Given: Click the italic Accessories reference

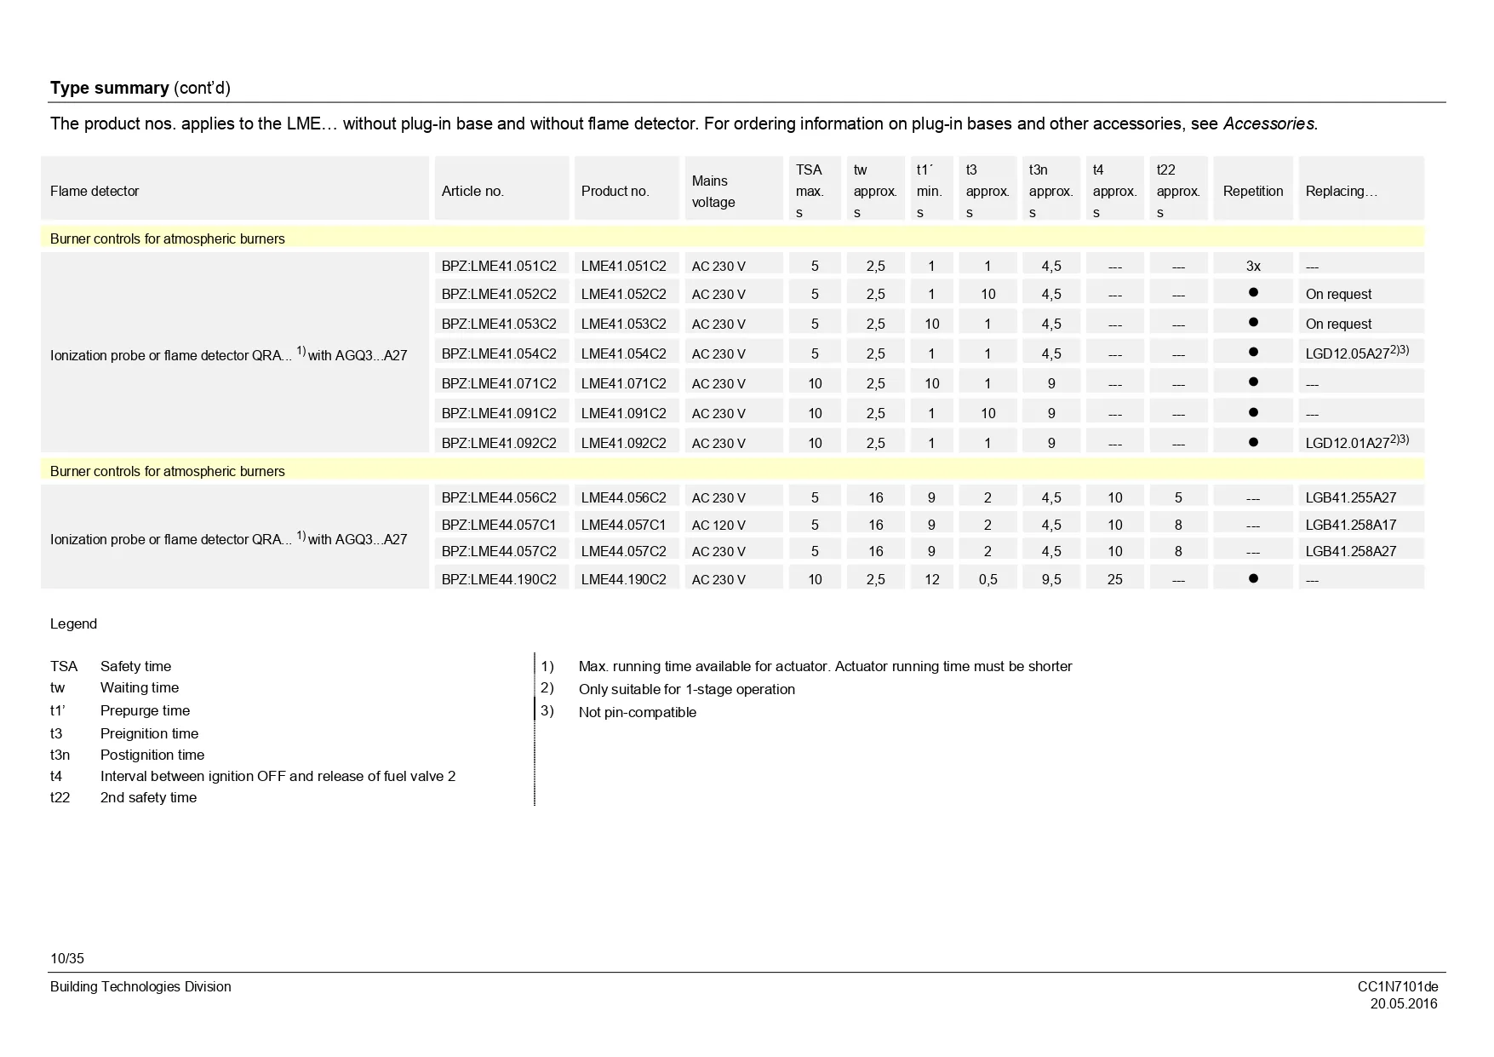Looking at the screenshot, I should click(1268, 124).
